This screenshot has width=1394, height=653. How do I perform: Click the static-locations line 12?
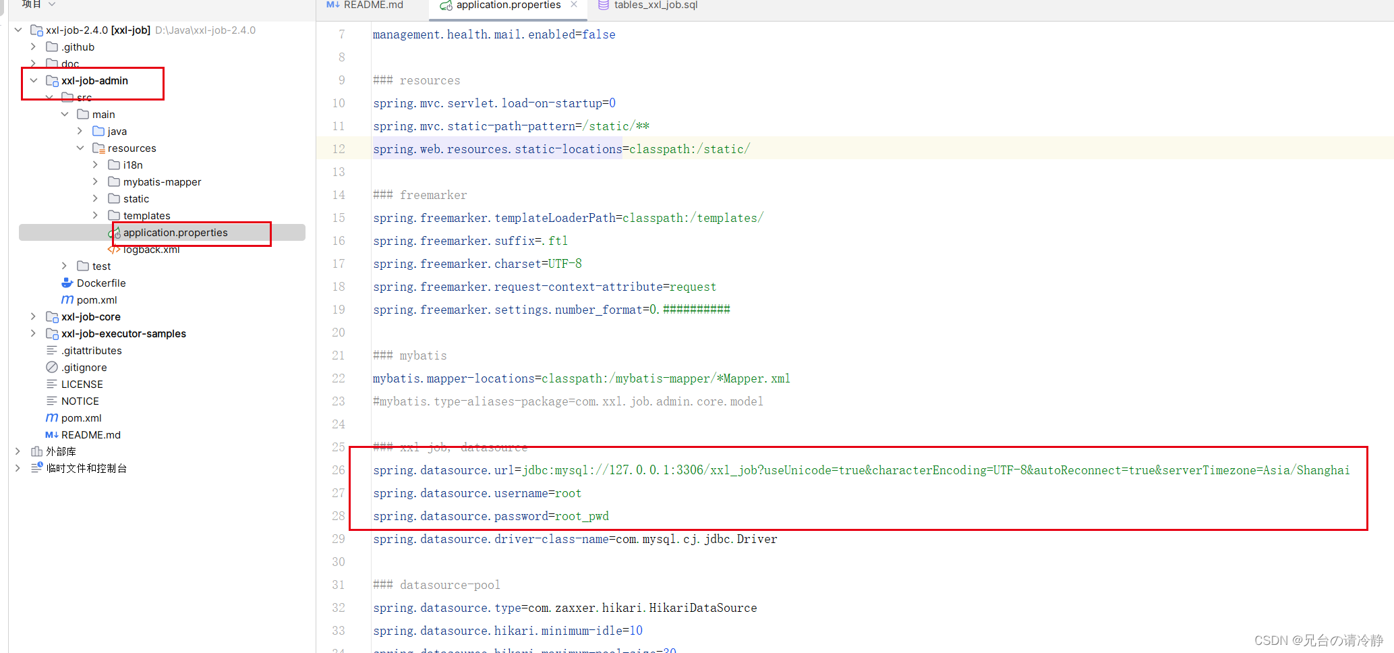[561, 149]
